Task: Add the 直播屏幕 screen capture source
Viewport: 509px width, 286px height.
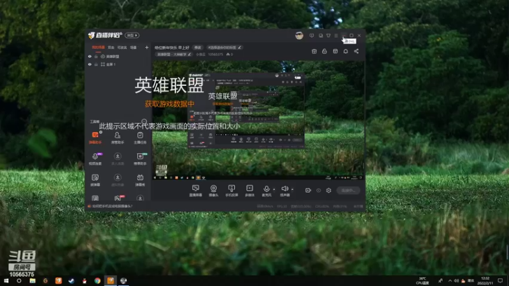Action: 195,190
